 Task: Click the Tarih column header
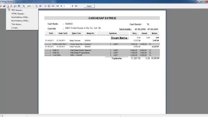click(51, 33)
